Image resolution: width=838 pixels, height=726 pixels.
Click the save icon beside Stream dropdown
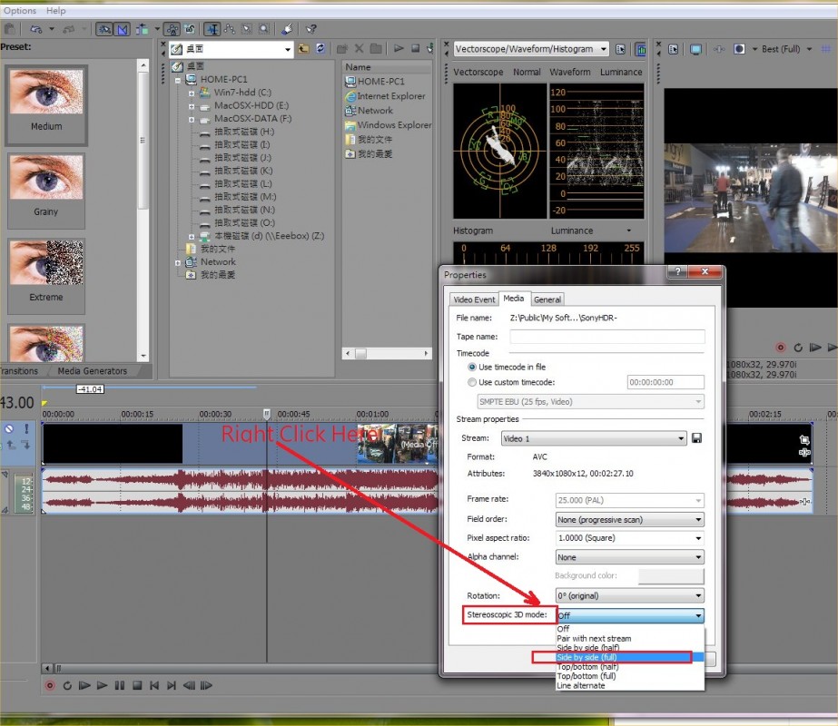[696, 439]
